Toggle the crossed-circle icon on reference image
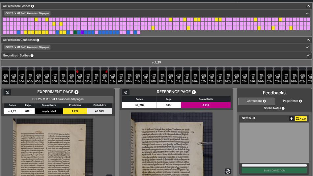Screen dimensions: 313x176 coord(227,171)
